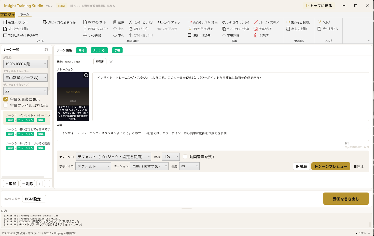Increase zoom with the + control

(x=369, y=233)
